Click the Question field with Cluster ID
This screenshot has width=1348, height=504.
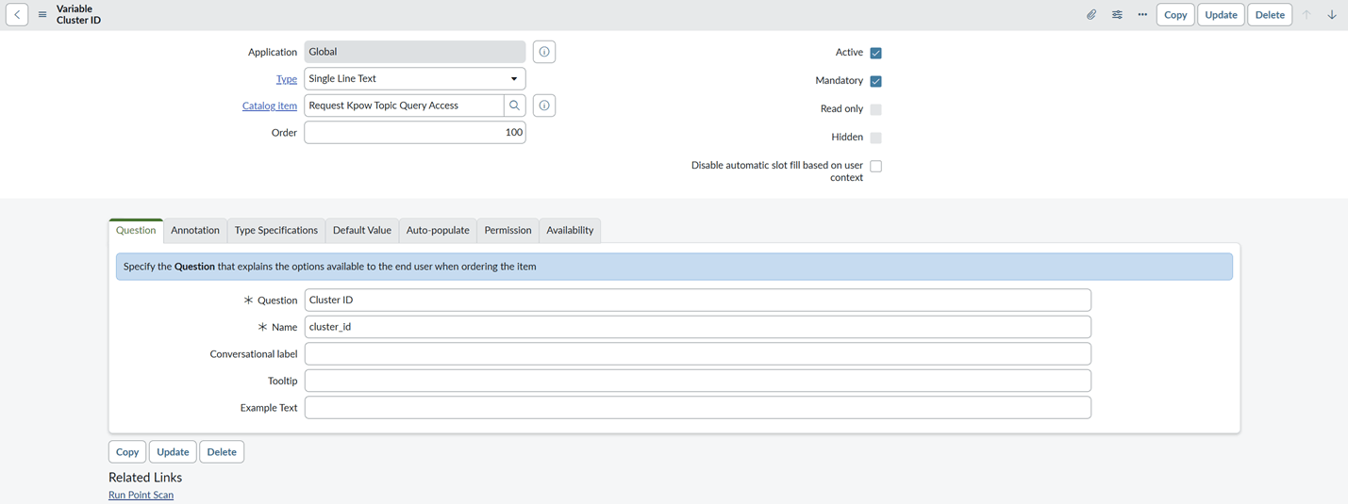coord(698,300)
